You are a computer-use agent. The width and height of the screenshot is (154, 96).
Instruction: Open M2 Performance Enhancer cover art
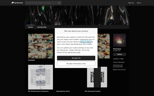point(41,77)
